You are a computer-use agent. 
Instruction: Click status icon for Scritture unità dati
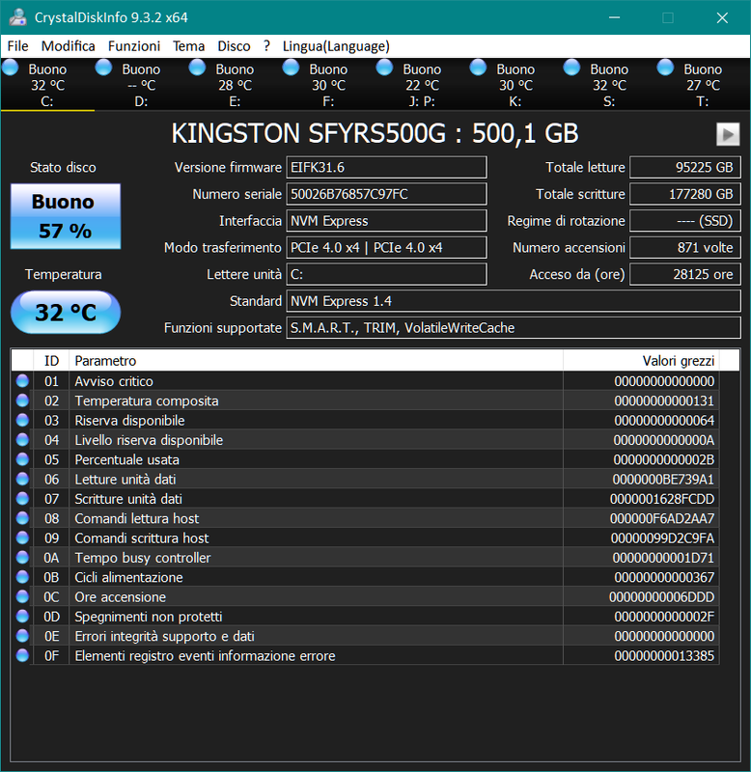coord(22,499)
